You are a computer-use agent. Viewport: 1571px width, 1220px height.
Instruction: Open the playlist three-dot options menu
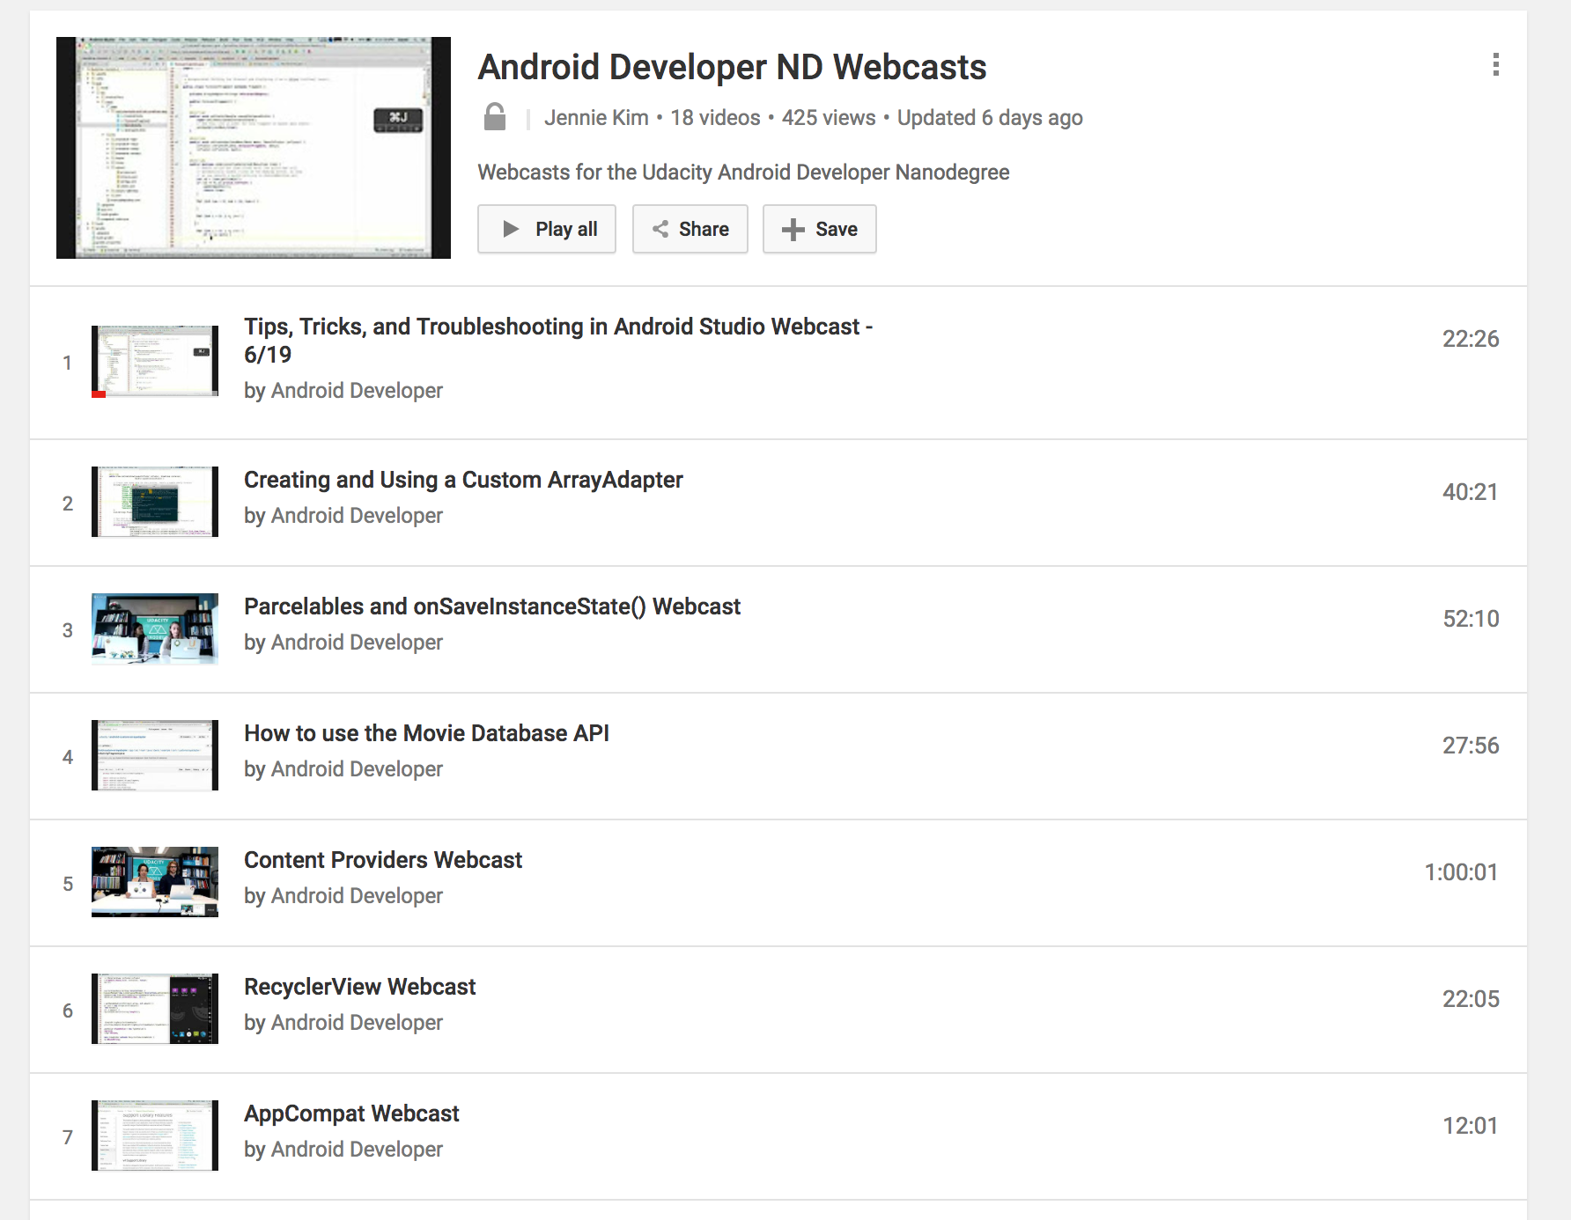click(1495, 64)
